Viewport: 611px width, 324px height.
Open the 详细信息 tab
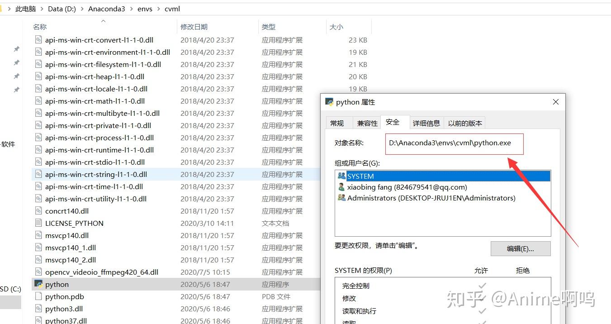[426, 122]
